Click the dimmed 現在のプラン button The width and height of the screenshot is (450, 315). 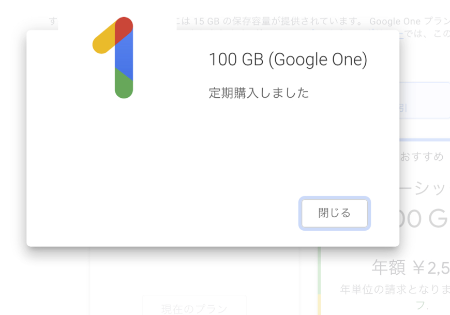(x=194, y=309)
